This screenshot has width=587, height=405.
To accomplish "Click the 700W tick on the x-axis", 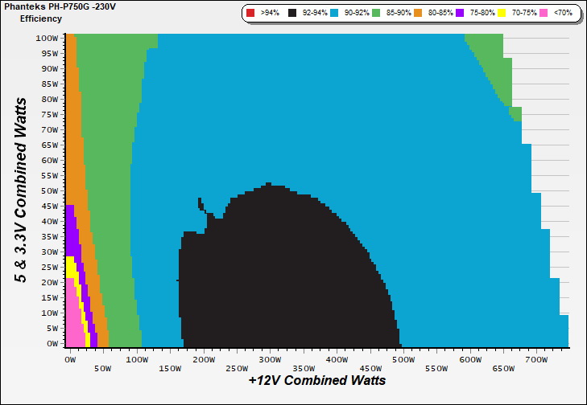I will [x=536, y=361].
